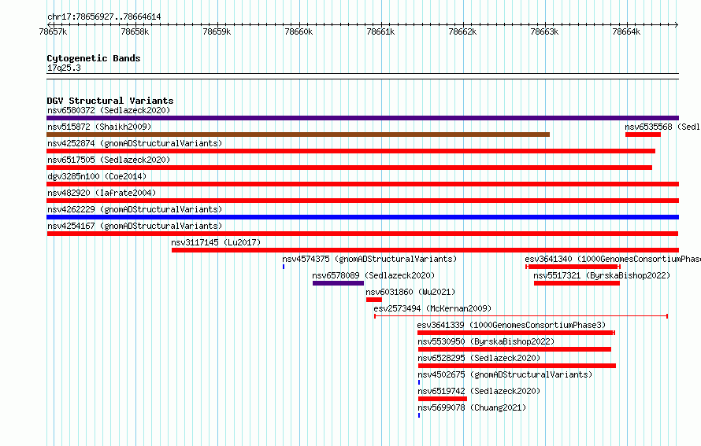Open the nsv6535568 variant label

pos(662,127)
